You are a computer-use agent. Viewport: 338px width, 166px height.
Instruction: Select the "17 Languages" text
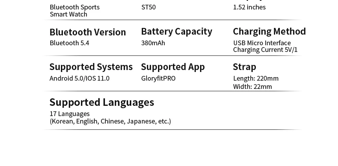tap(70, 114)
